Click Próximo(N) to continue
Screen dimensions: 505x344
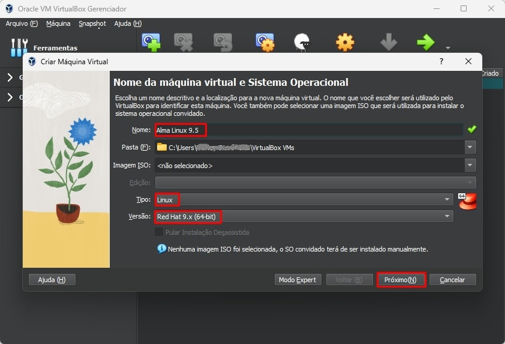tap(401, 280)
